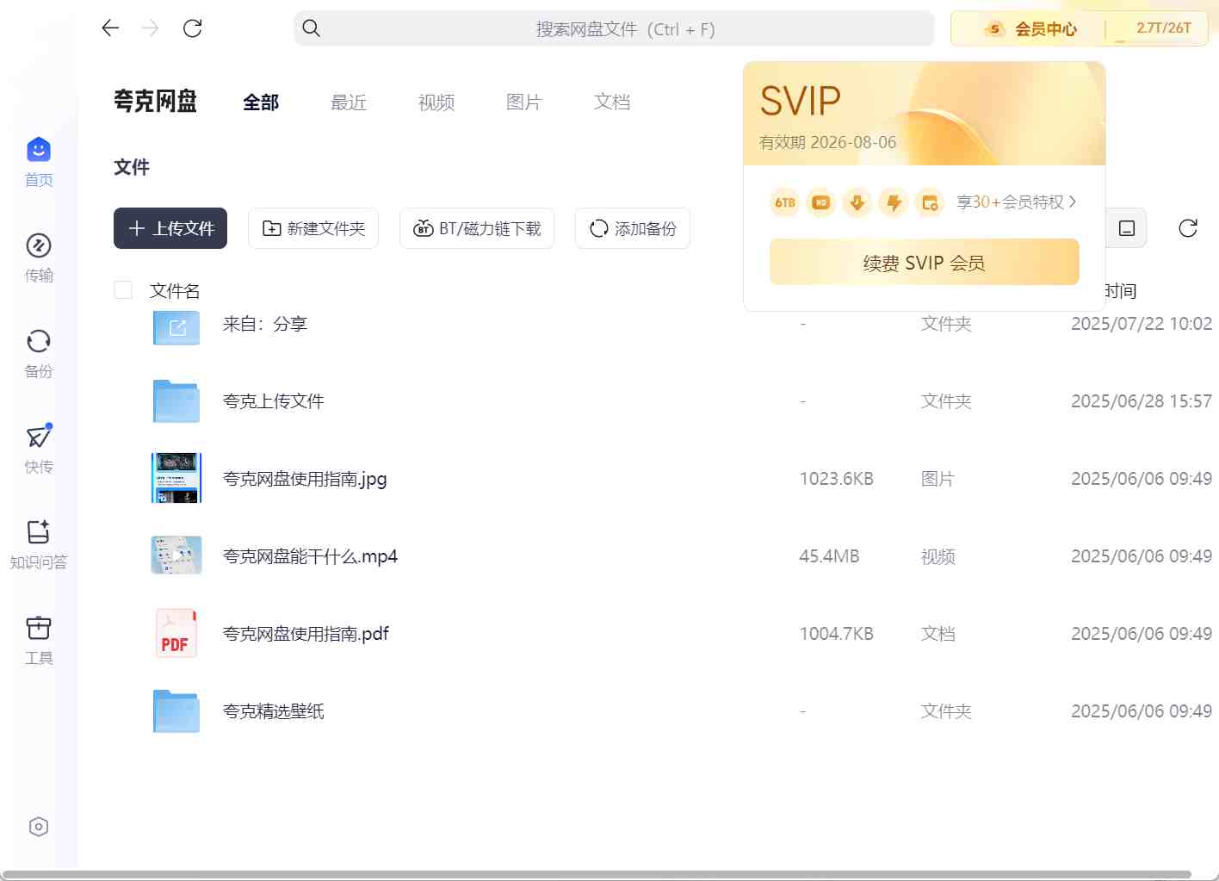The height and width of the screenshot is (881, 1219).
Task: Click the 6TB storage privilege icon
Action: [x=785, y=202]
